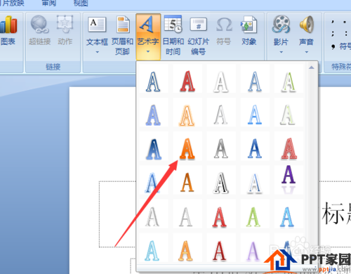Screen dimensions: 351x274
Task: Expand the 艺术字 dropdown arrow
Action: click(148, 51)
